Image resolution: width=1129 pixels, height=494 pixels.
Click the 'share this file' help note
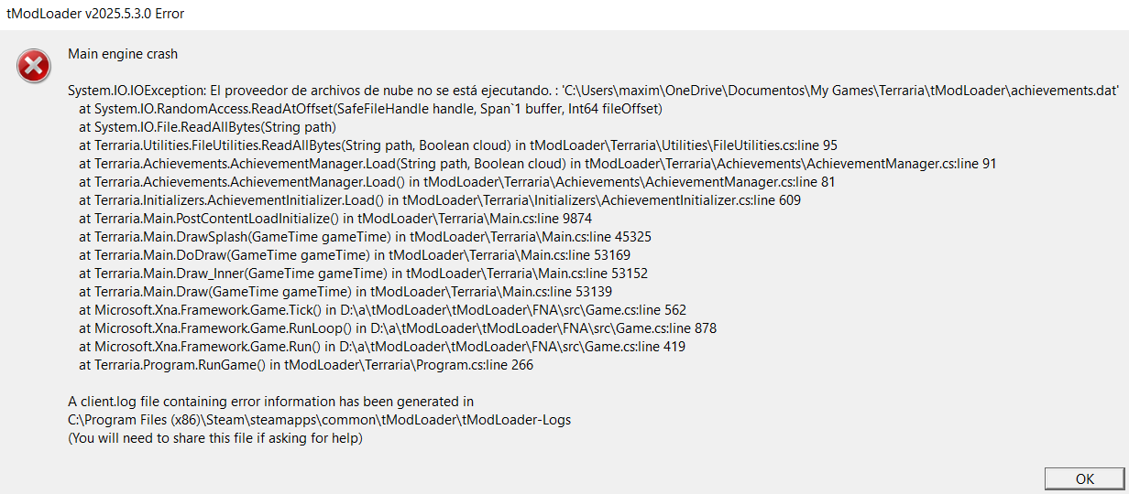pyautogui.click(x=215, y=438)
